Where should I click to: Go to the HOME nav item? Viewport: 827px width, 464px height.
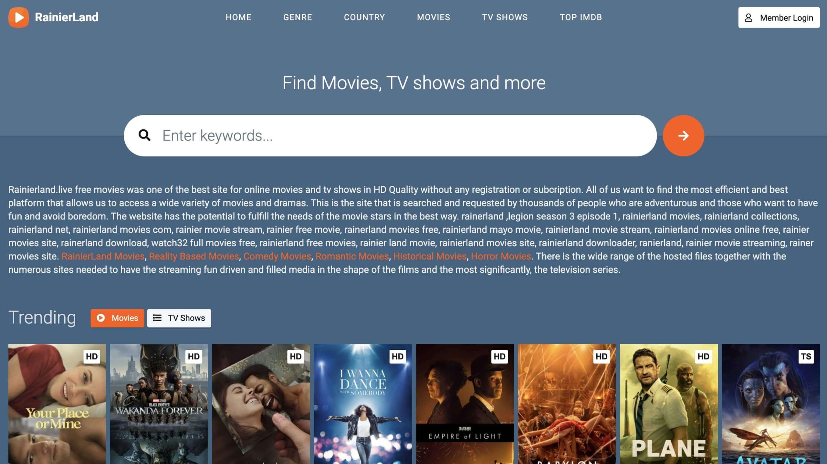(x=238, y=17)
